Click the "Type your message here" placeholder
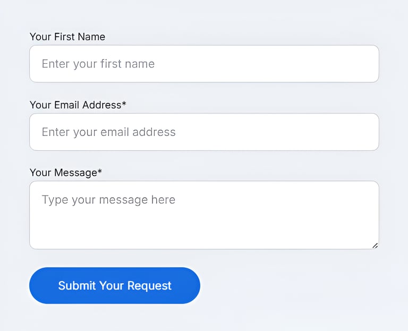This screenshot has height=331, width=408. pyautogui.click(x=108, y=200)
